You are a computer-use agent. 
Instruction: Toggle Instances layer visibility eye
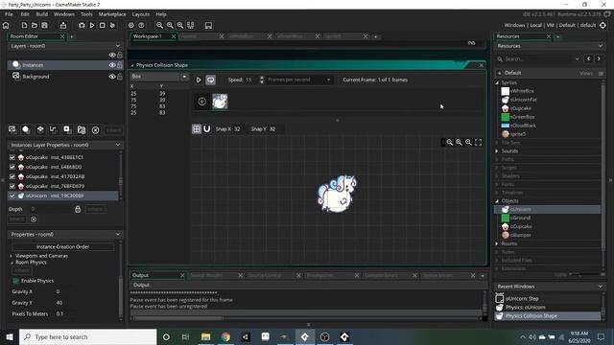click(x=112, y=65)
